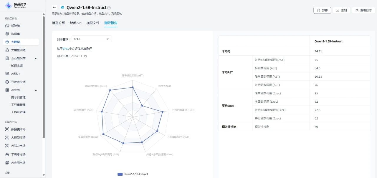The height and width of the screenshot is (178, 377).
Task: Open 数据集 via its database icon
Action: [7, 34]
